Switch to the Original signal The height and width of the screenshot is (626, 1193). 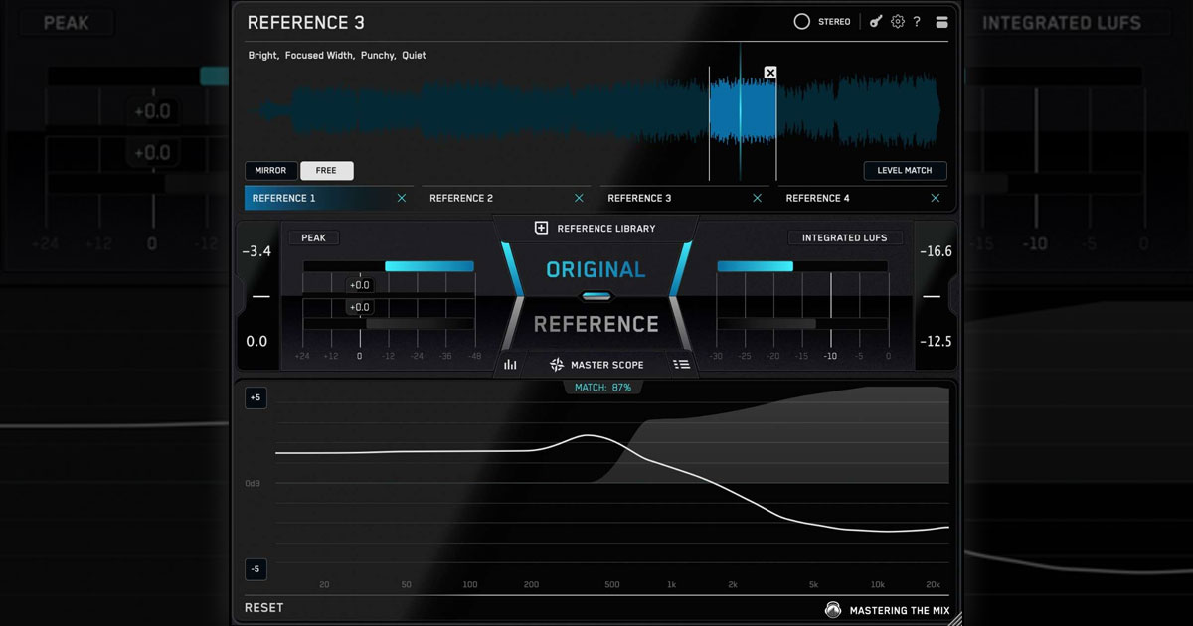click(596, 269)
